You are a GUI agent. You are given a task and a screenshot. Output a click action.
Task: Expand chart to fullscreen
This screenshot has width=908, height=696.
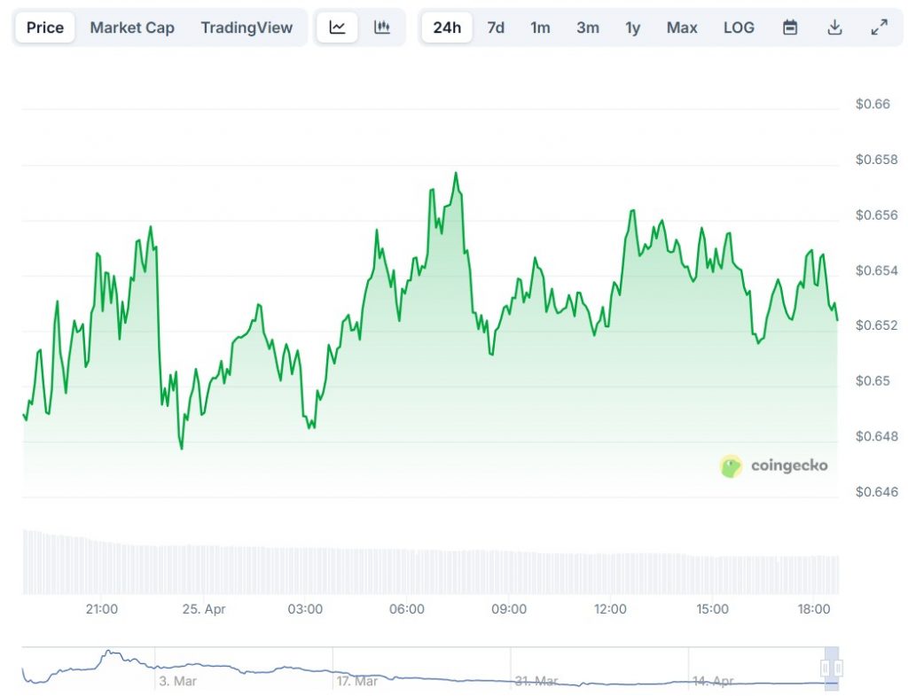click(x=879, y=27)
